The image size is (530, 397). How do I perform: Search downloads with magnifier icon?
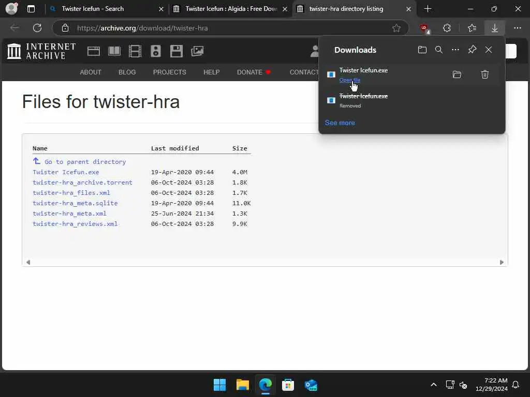439,50
